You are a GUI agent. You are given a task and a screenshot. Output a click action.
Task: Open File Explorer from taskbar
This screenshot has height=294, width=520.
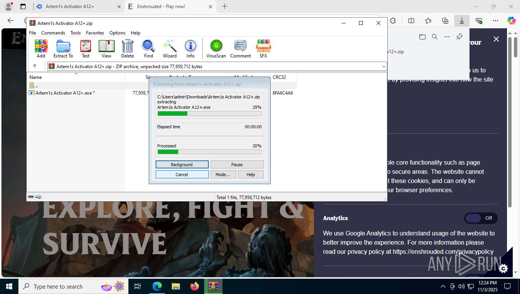click(x=175, y=286)
